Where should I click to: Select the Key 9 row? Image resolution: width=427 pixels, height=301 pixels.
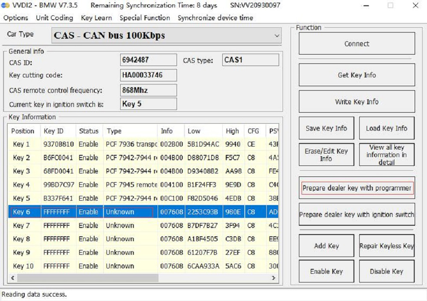point(143,252)
